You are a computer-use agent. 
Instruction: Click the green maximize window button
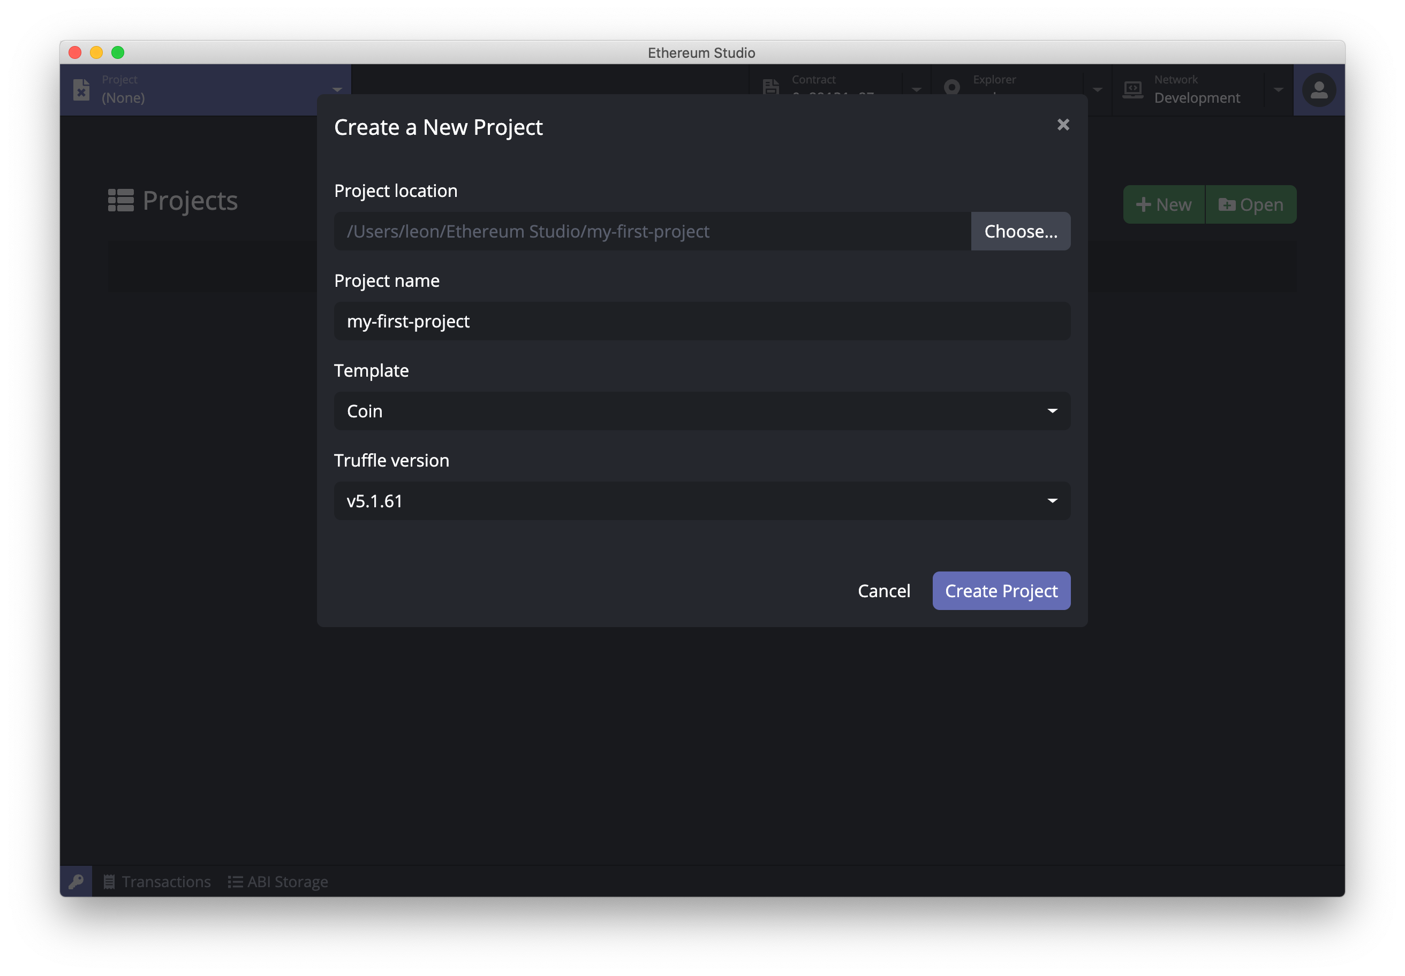[118, 52]
